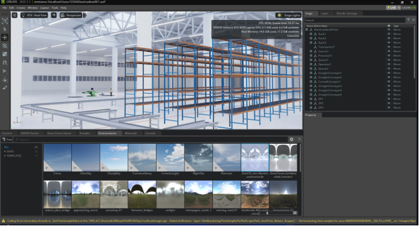
Task: Select the Paint brush tool
Action: (5, 88)
